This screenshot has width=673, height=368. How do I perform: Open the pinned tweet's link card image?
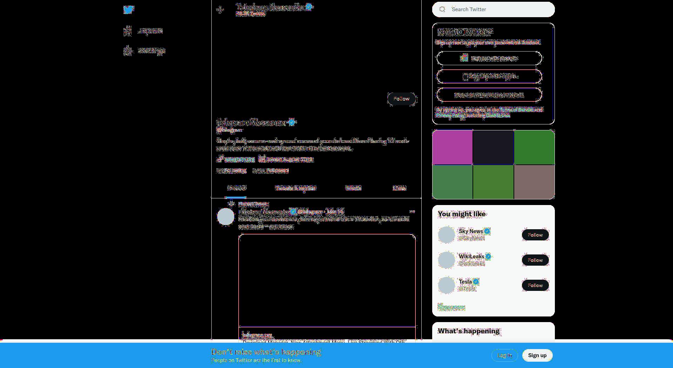(327, 280)
